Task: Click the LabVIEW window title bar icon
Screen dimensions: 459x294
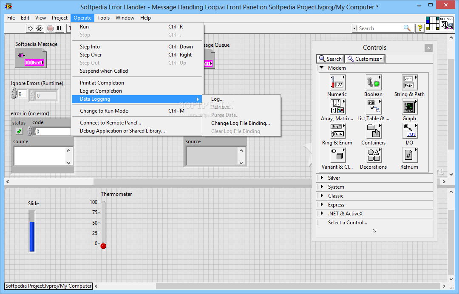Action: (8, 6)
